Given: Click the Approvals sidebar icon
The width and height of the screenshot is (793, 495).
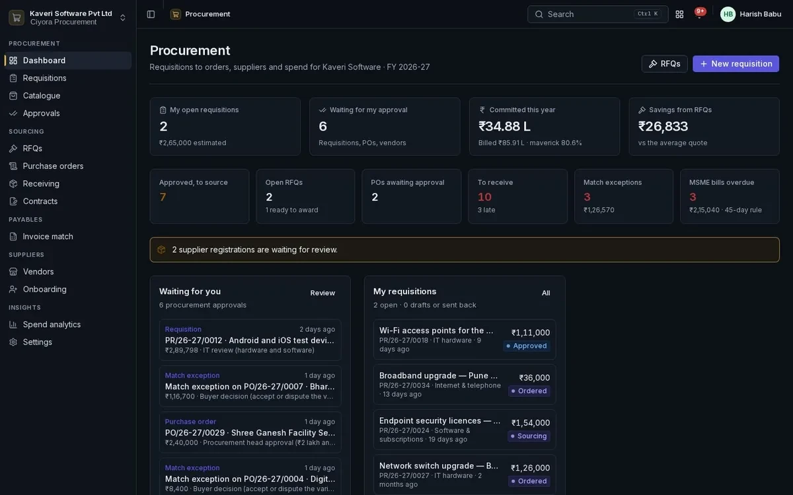Looking at the screenshot, I should pos(13,114).
